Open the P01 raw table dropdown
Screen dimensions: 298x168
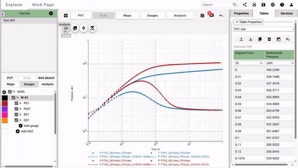[264, 29]
